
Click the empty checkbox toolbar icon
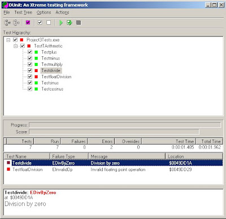tap(49, 23)
